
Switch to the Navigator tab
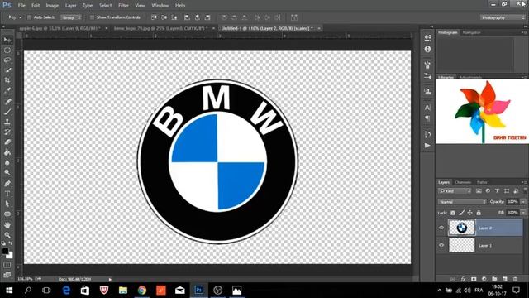(x=471, y=32)
